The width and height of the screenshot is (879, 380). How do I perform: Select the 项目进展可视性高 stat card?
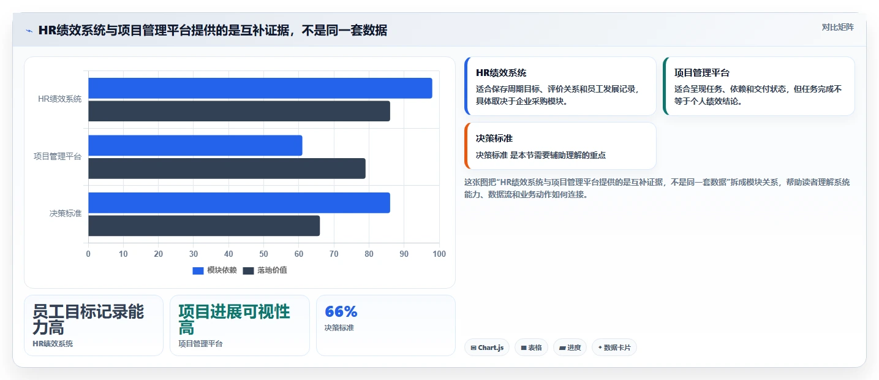(240, 325)
